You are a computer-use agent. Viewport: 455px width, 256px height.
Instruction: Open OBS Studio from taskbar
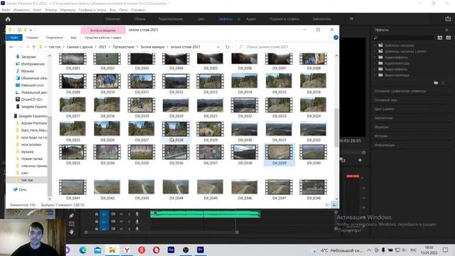coord(186,250)
